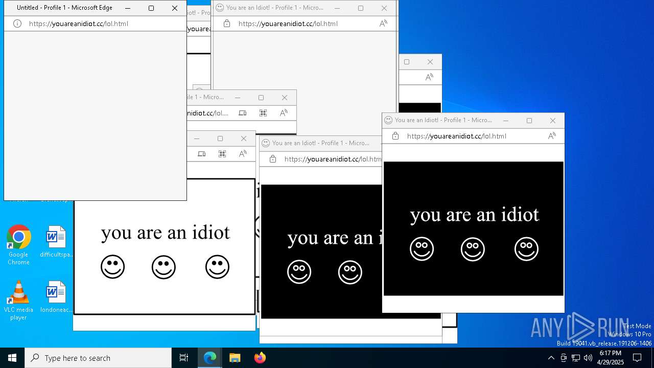Close the window showing the white idiot page
The width and height of the screenshot is (654, 368).
244,139
